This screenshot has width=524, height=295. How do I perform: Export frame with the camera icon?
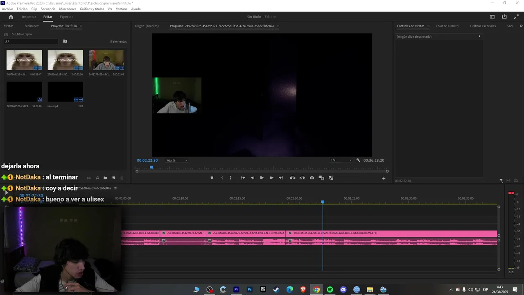pyautogui.click(x=312, y=178)
